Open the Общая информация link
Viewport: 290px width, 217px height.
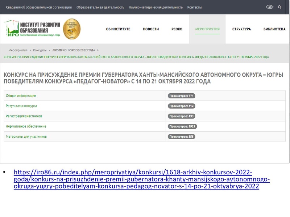click(22, 96)
